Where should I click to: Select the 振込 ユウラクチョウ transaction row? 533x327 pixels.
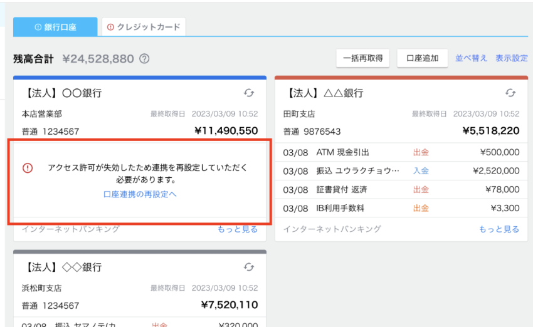(401, 171)
